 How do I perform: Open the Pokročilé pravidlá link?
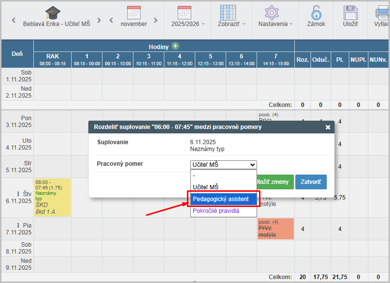tap(216, 211)
